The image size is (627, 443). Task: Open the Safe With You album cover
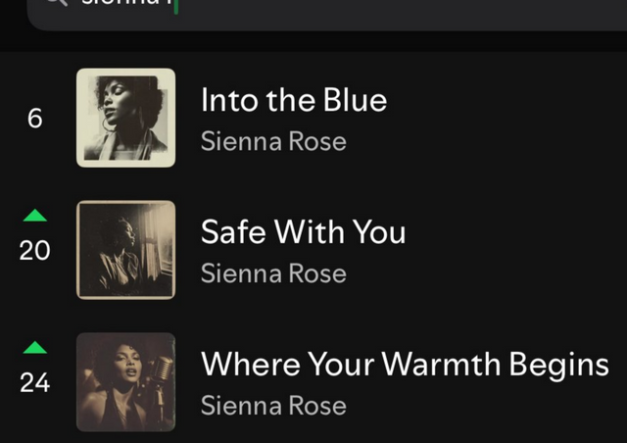125,250
